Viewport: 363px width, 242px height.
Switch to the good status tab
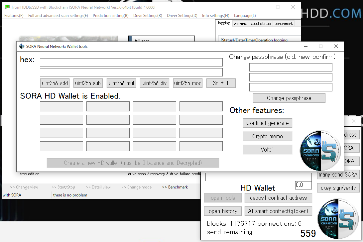[x=261, y=24]
